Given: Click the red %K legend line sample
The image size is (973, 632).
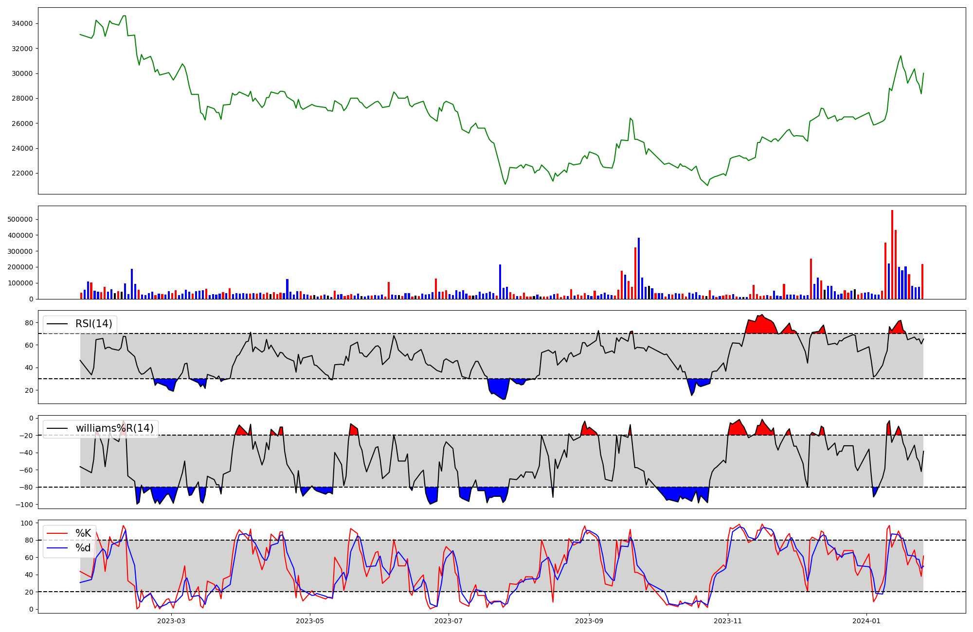Looking at the screenshot, I should [x=57, y=533].
